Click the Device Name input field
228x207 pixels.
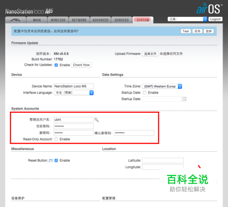74,86
